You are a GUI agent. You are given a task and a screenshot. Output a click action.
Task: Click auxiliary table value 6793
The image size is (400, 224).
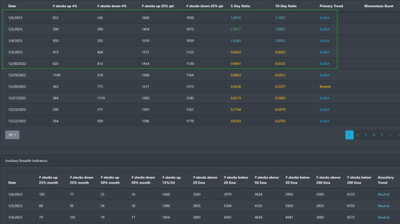pos(351,206)
